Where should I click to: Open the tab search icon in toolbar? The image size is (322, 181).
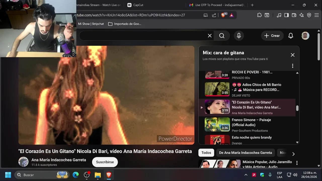(267, 15)
